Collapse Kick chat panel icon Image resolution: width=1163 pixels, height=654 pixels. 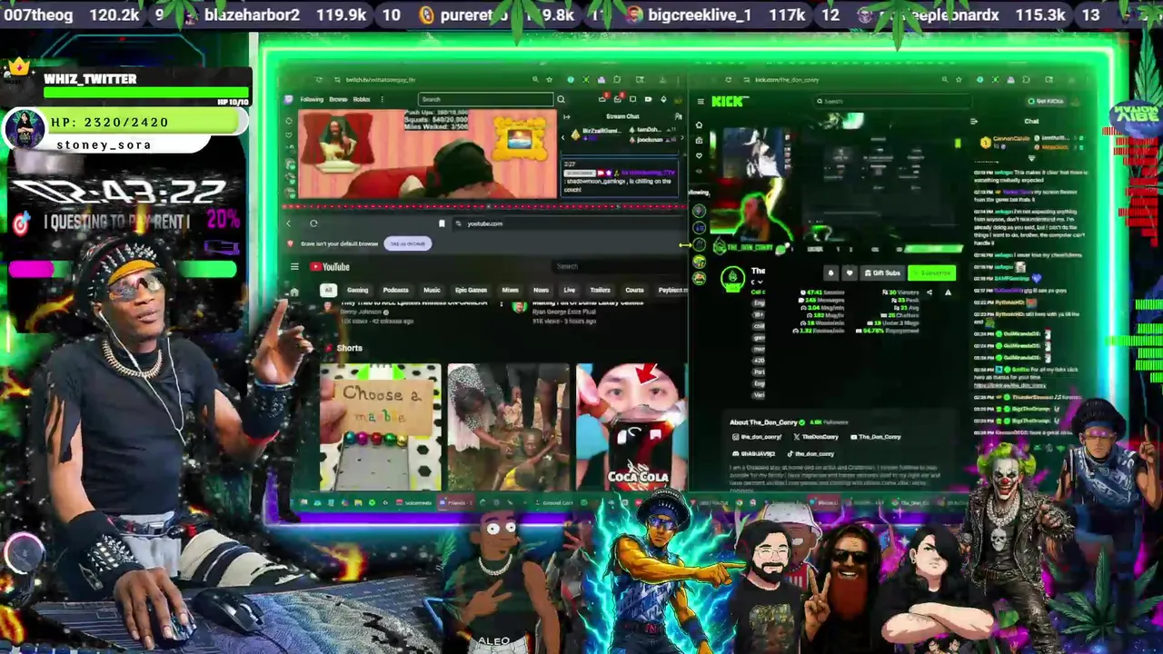974,122
